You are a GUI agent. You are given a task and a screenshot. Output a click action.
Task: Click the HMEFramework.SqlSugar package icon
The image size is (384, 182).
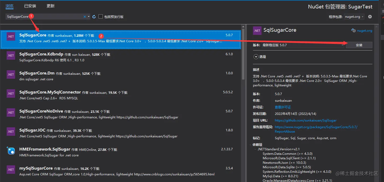tap(11, 151)
